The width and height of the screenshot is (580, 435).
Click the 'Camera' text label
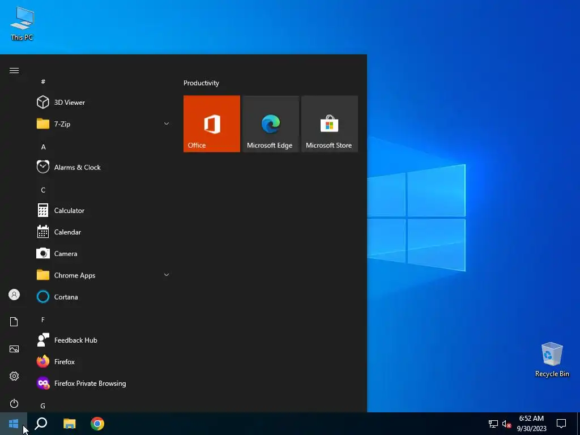(x=66, y=253)
